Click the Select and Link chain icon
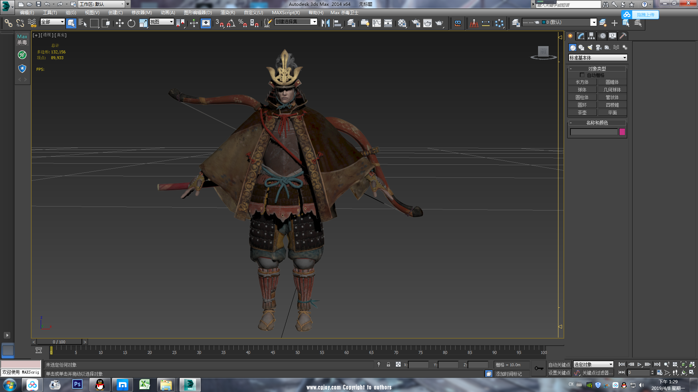 point(8,23)
